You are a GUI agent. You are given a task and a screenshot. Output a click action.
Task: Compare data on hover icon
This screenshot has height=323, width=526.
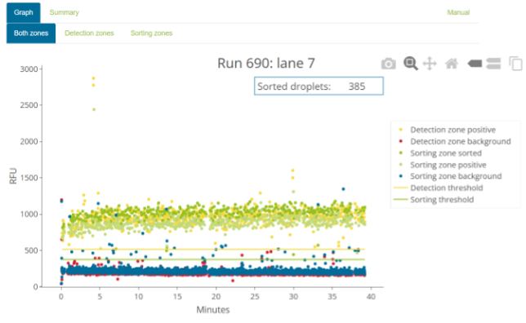[x=493, y=64]
